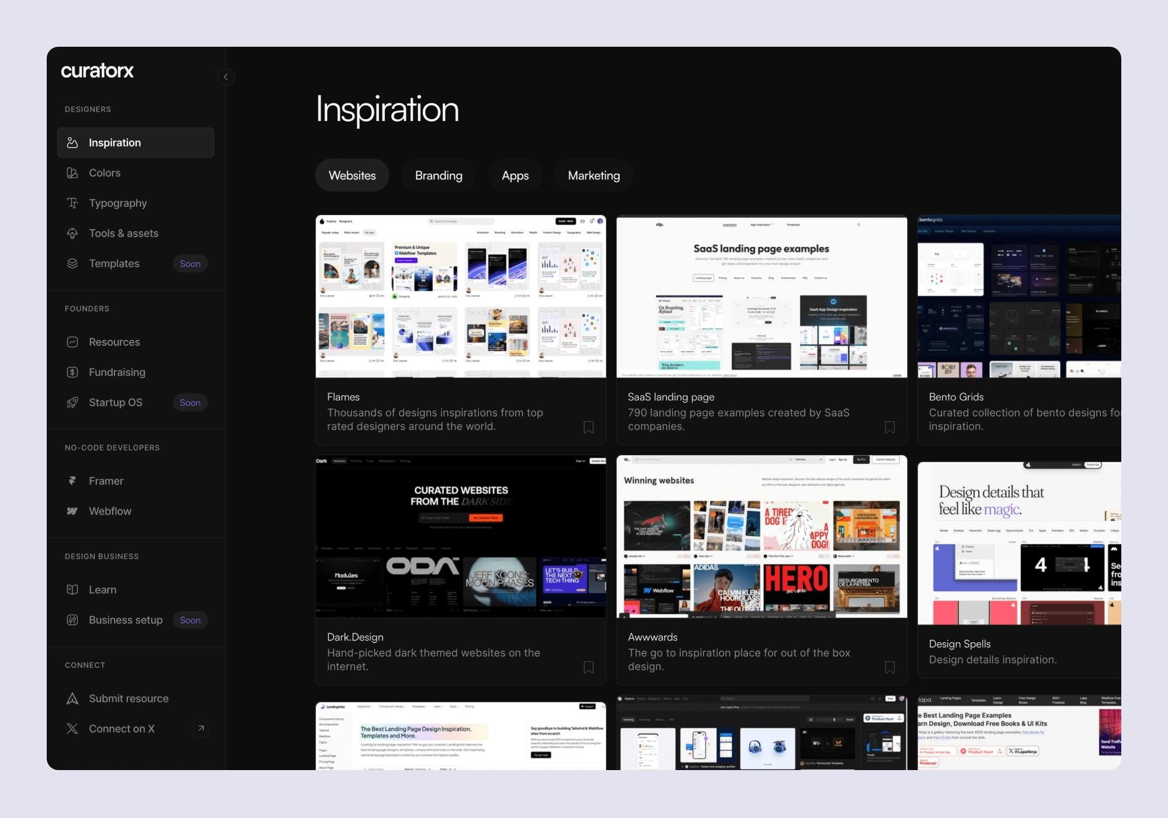1168x818 pixels.
Task: Click the Framer logo icon
Action: [72, 481]
